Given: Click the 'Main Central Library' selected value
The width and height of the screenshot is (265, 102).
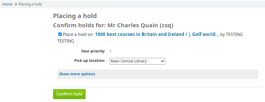Looking at the screenshot, I should tap(129, 61).
